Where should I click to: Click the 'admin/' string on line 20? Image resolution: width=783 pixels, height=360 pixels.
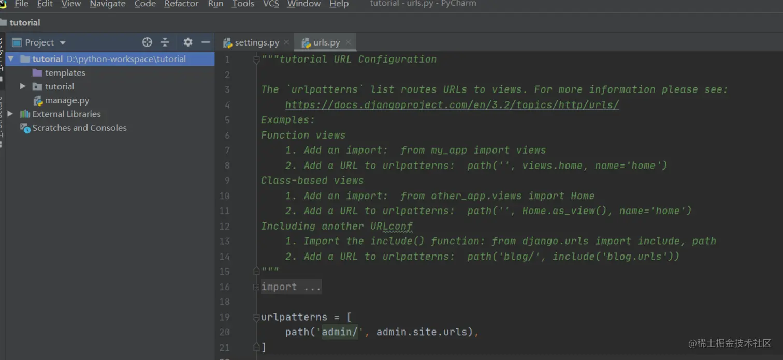click(x=340, y=332)
